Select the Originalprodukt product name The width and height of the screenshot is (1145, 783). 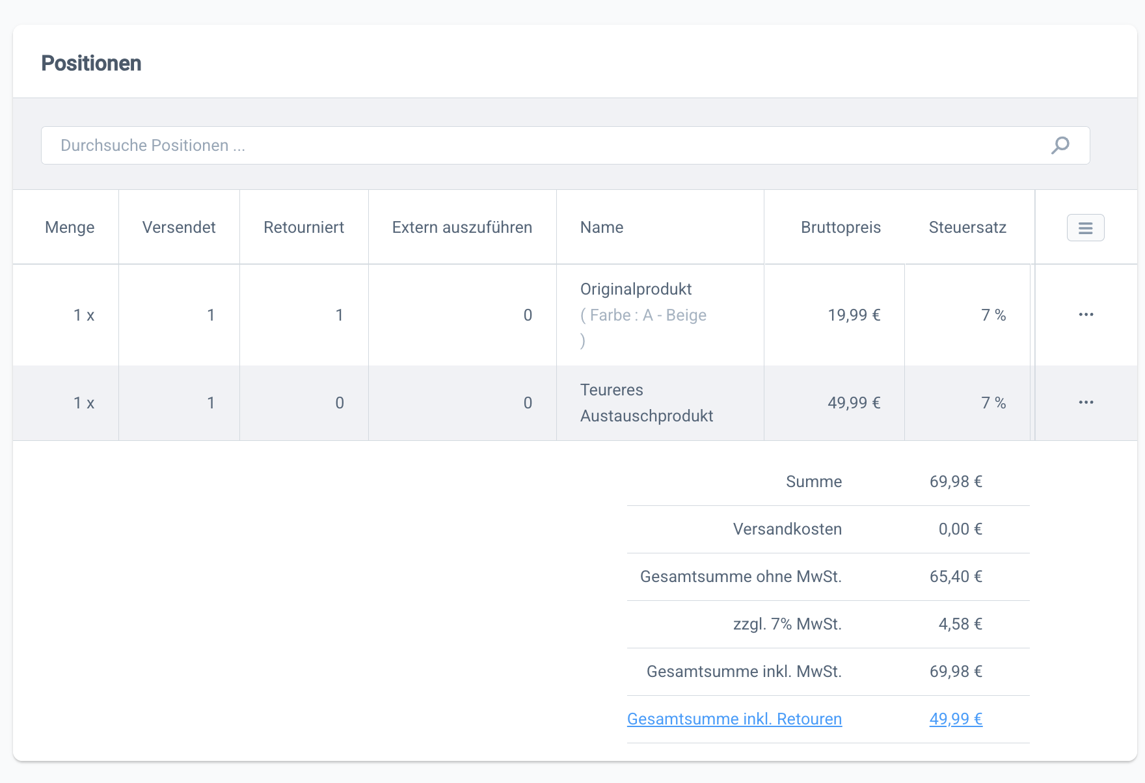point(636,289)
